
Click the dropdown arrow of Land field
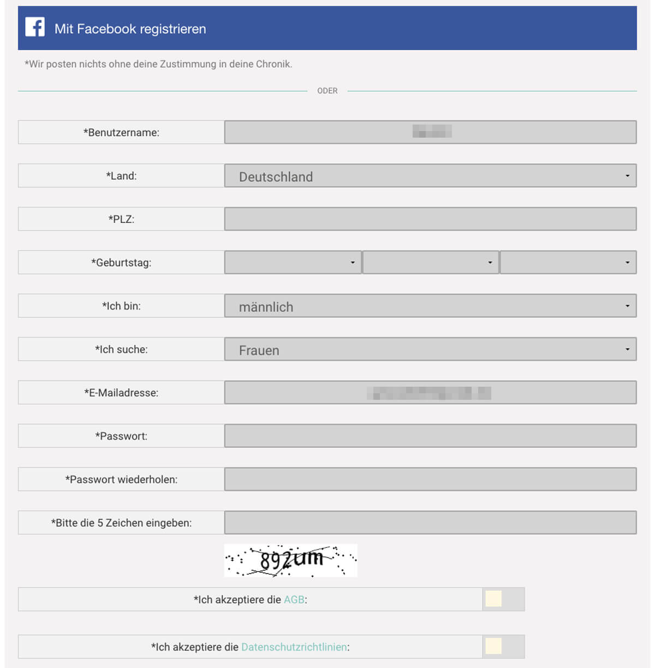(x=627, y=176)
